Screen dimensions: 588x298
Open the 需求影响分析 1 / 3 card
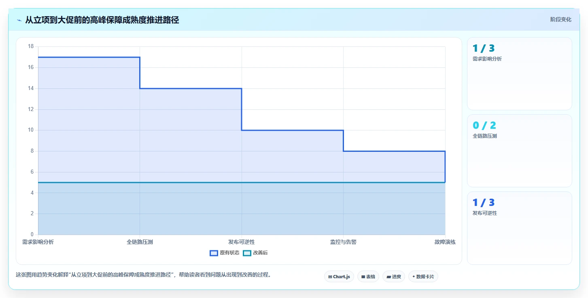(520, 73)
